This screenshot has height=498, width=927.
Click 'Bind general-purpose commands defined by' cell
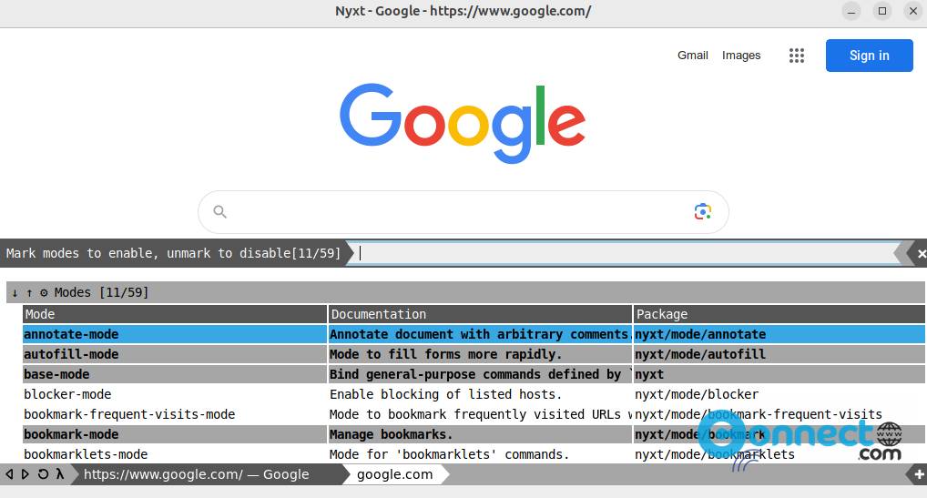[x=480, y=374]
